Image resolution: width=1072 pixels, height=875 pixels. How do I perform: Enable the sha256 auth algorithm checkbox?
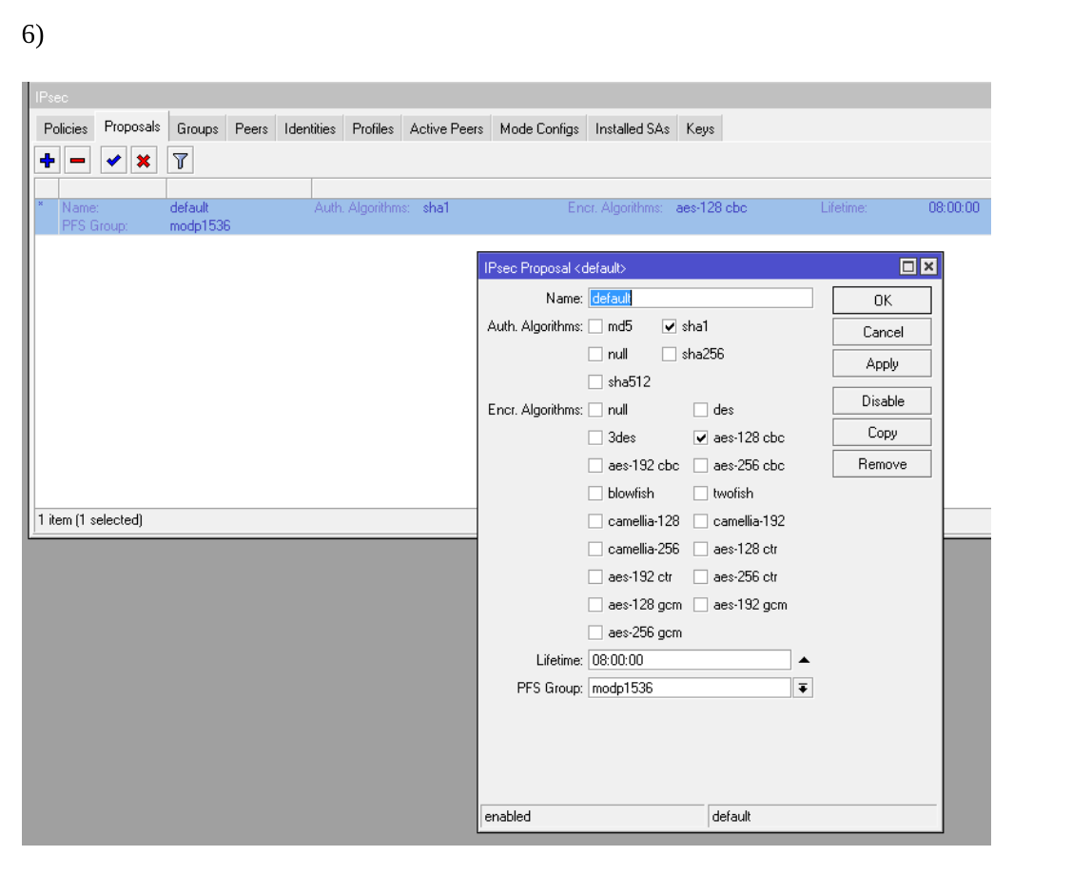tap(670, 354)
